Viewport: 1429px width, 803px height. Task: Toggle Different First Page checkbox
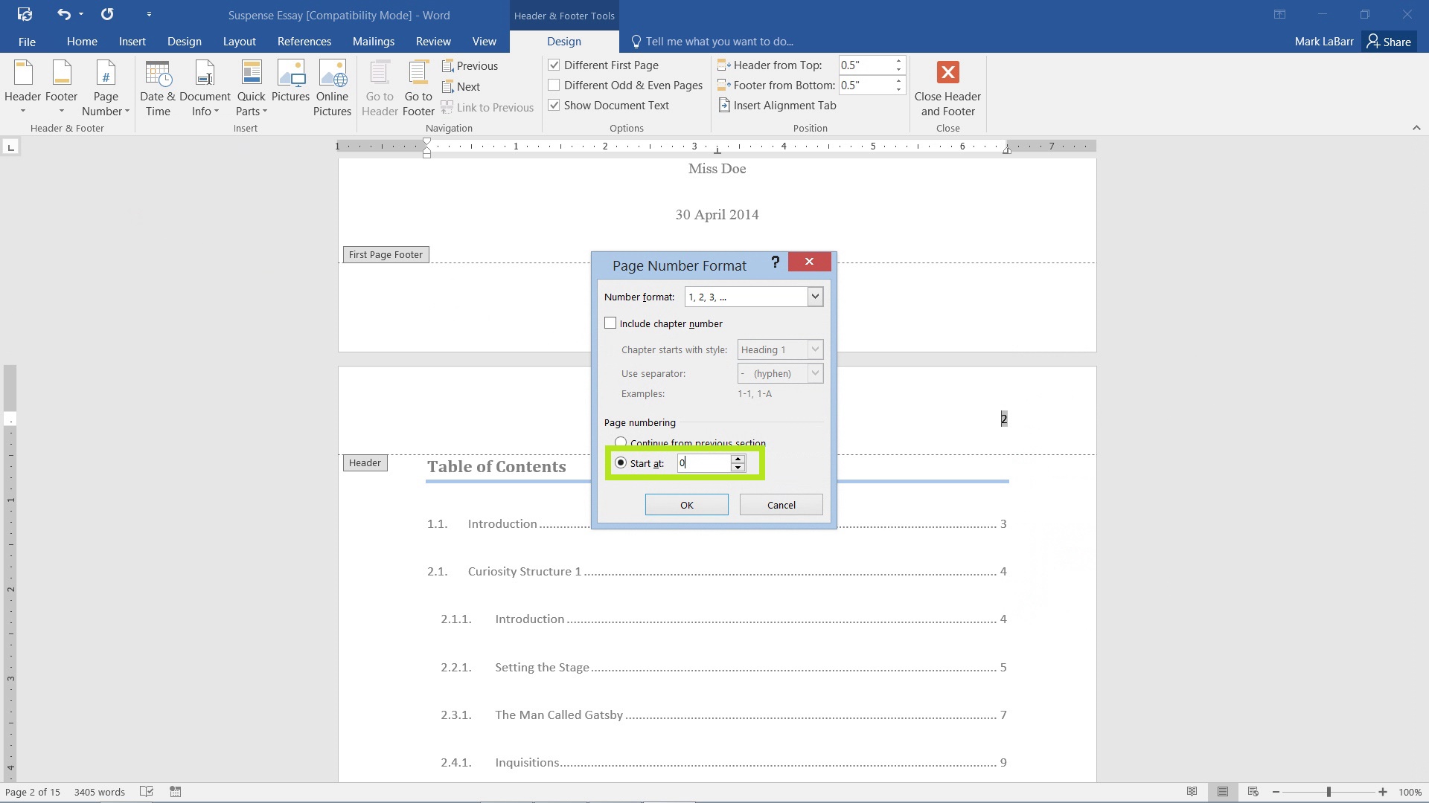[554, 64]
